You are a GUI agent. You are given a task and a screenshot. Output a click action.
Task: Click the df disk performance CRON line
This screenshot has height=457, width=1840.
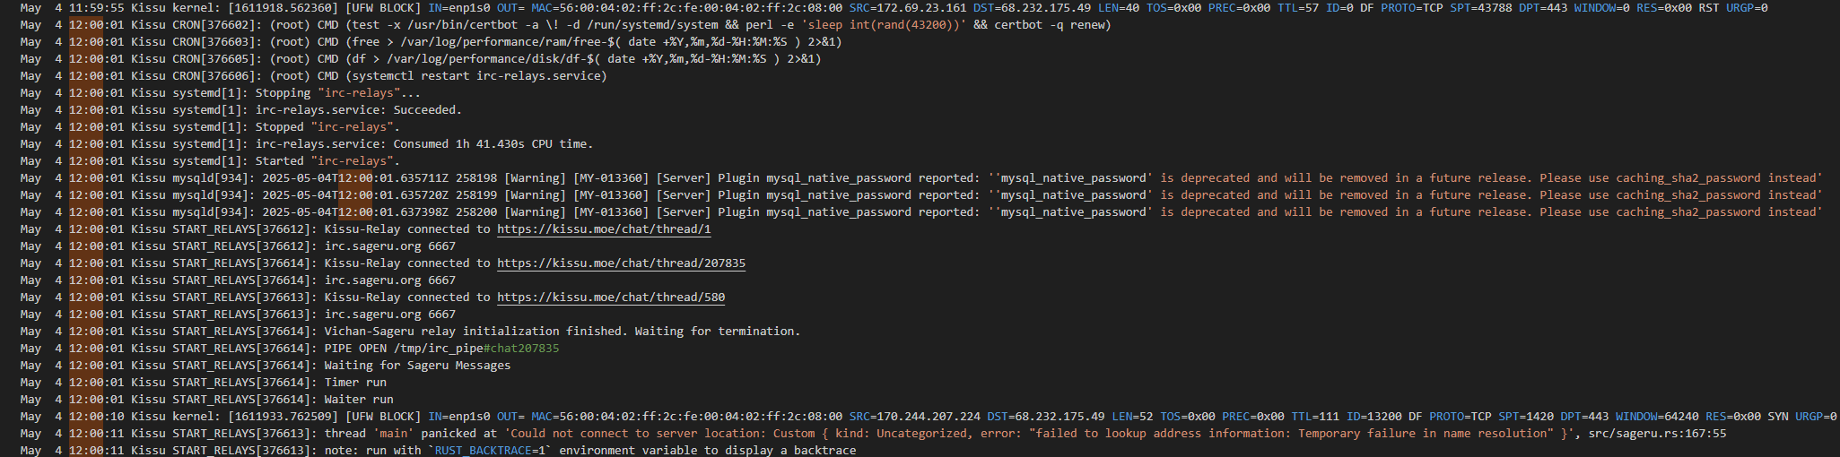[420, 59]
